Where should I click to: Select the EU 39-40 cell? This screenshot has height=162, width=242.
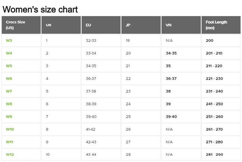[91, 117]
